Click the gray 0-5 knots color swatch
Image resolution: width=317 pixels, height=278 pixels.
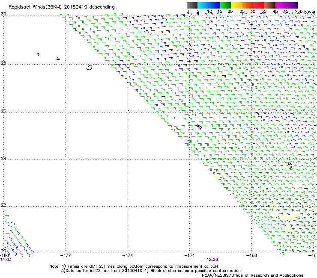(192, 5)
